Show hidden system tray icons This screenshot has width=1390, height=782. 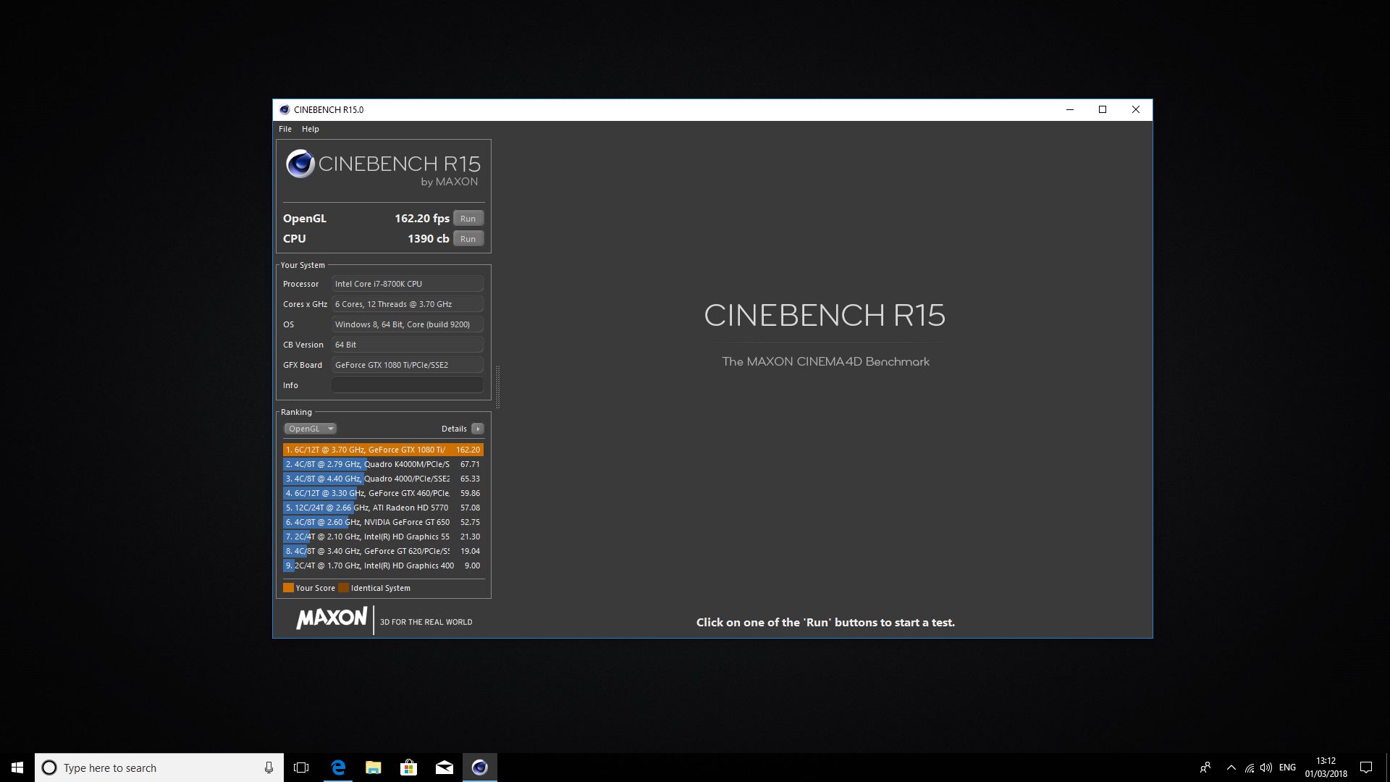[x=1231, y=768]
